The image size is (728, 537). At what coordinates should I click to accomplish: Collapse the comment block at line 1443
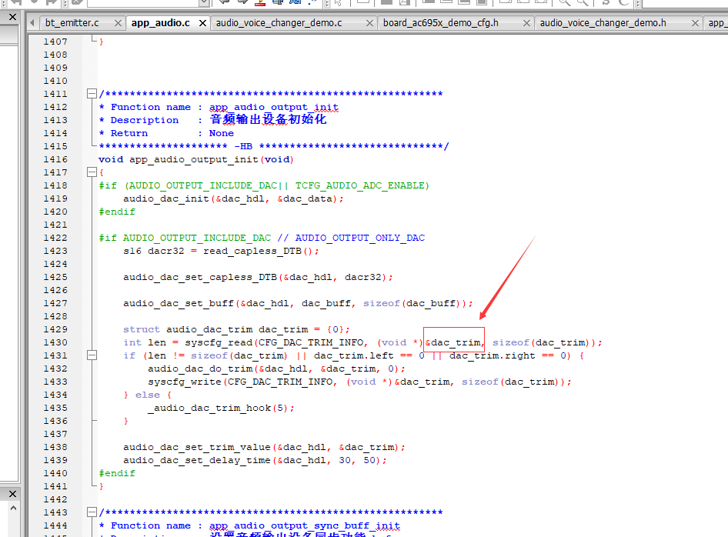point(92,512)
